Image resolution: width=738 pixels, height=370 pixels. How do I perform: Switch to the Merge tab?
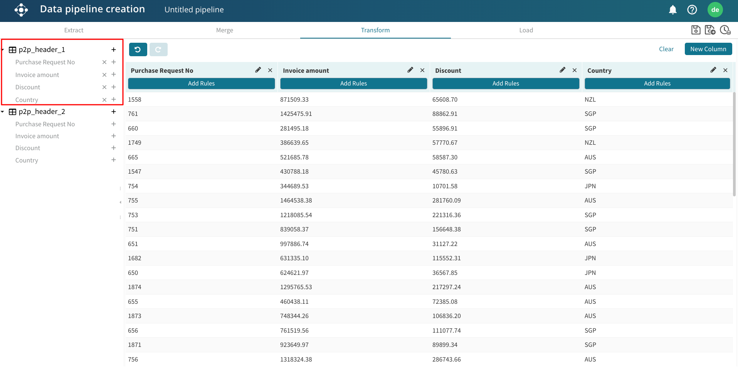[224, 30]
